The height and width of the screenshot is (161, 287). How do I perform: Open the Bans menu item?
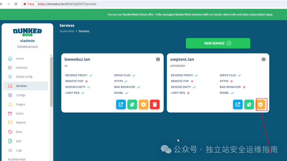(x=19, y=132)
